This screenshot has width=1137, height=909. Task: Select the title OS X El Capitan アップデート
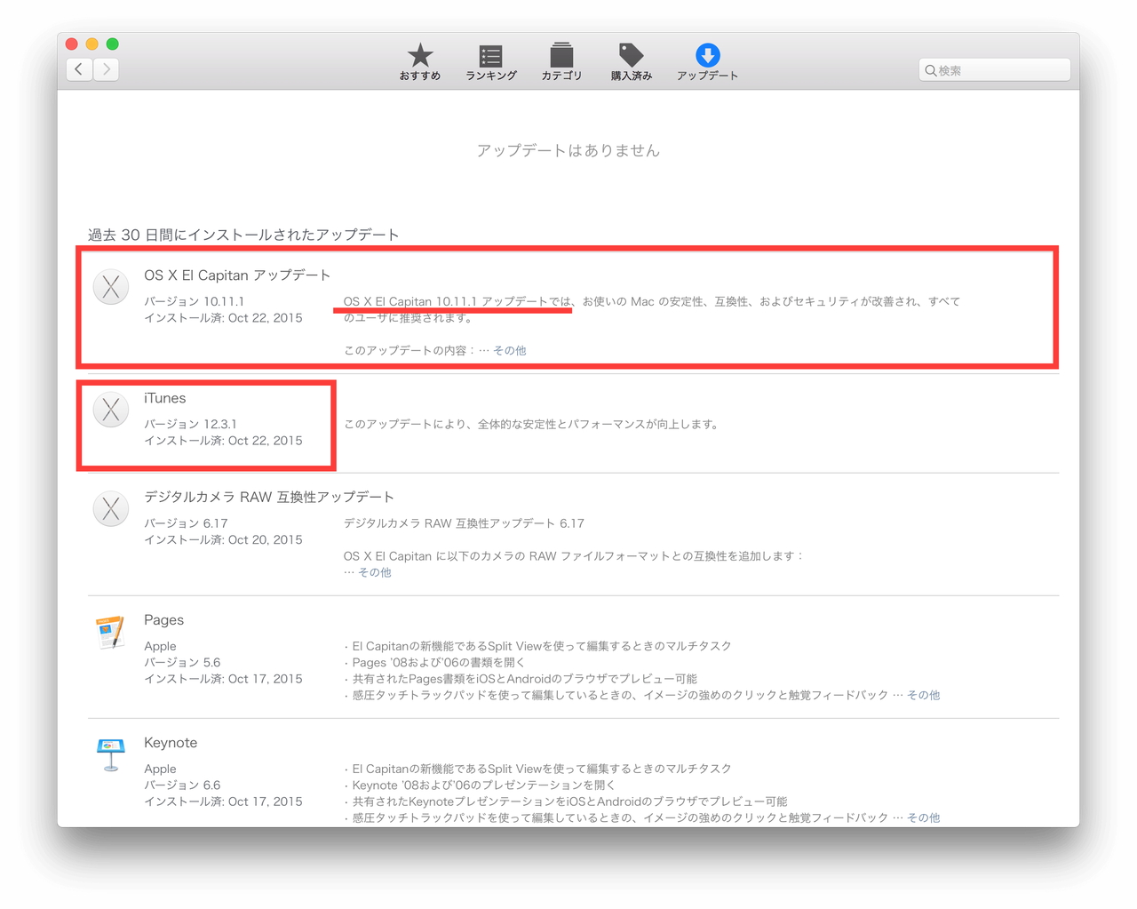click(237, 275)
